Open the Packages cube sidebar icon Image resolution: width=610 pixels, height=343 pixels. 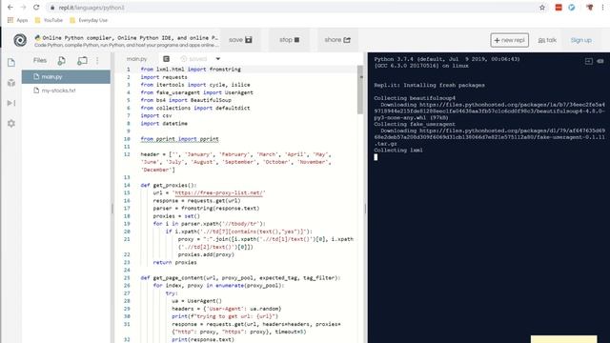click(x=11, y=83)
